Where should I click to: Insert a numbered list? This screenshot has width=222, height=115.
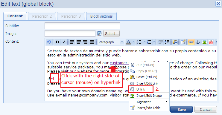pos(149,42)
